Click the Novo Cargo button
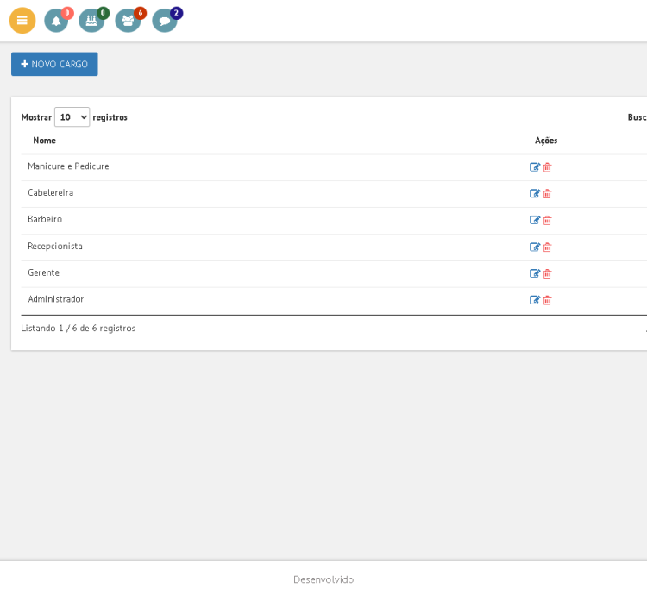The width and height of the screenshot is (647, 595). pyautogui.click(x=54, y=64)
